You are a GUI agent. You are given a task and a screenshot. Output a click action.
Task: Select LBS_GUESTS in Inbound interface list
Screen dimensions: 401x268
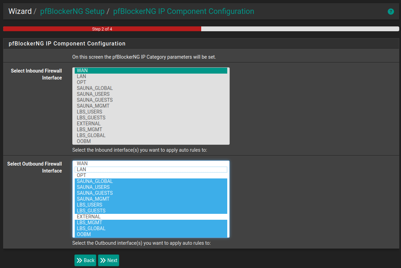(151, 118)
